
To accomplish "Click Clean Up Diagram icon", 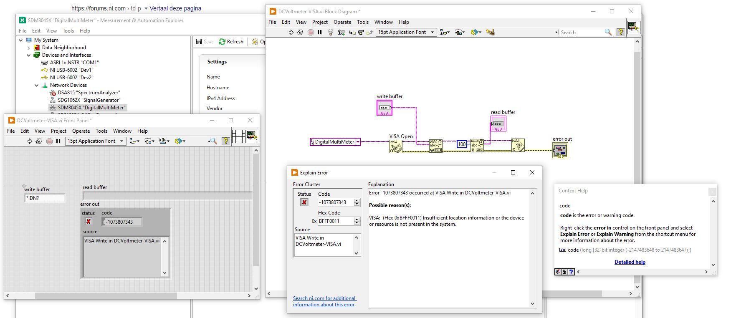I will tap(490, 32).
